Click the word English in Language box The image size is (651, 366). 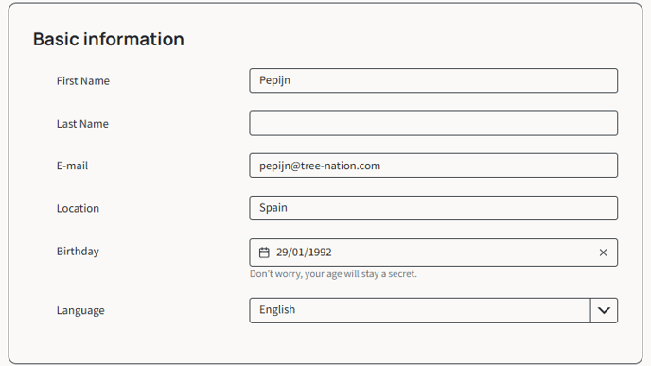(277, 309)
